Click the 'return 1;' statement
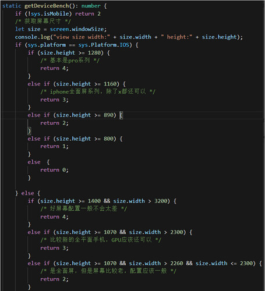The height and width of the screenshot is (291, 265). coord(54,146)
